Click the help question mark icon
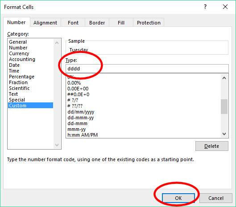Screen dimensions: 236x207 [205, 7]
